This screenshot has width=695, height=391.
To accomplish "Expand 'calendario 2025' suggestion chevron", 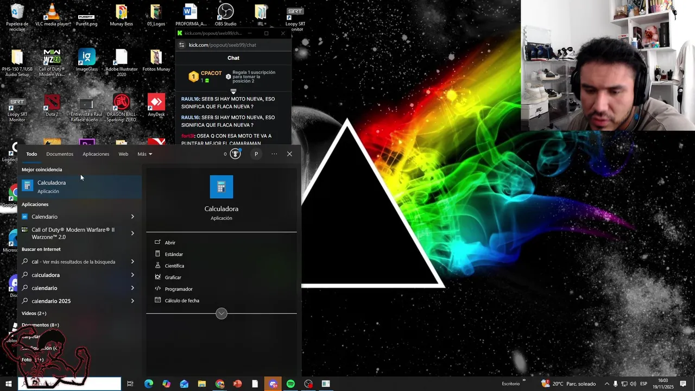I will coord(132,301).
